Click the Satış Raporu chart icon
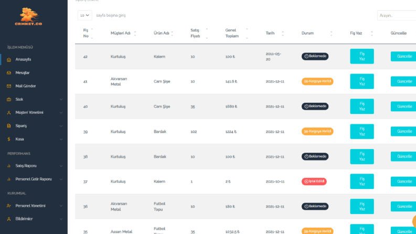Screen dimensions: 416x234 (x=9, y=166)
